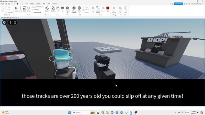Screen dimensions: 205x115
Task: Open Game Settings
Action: (x=114, y=10)
